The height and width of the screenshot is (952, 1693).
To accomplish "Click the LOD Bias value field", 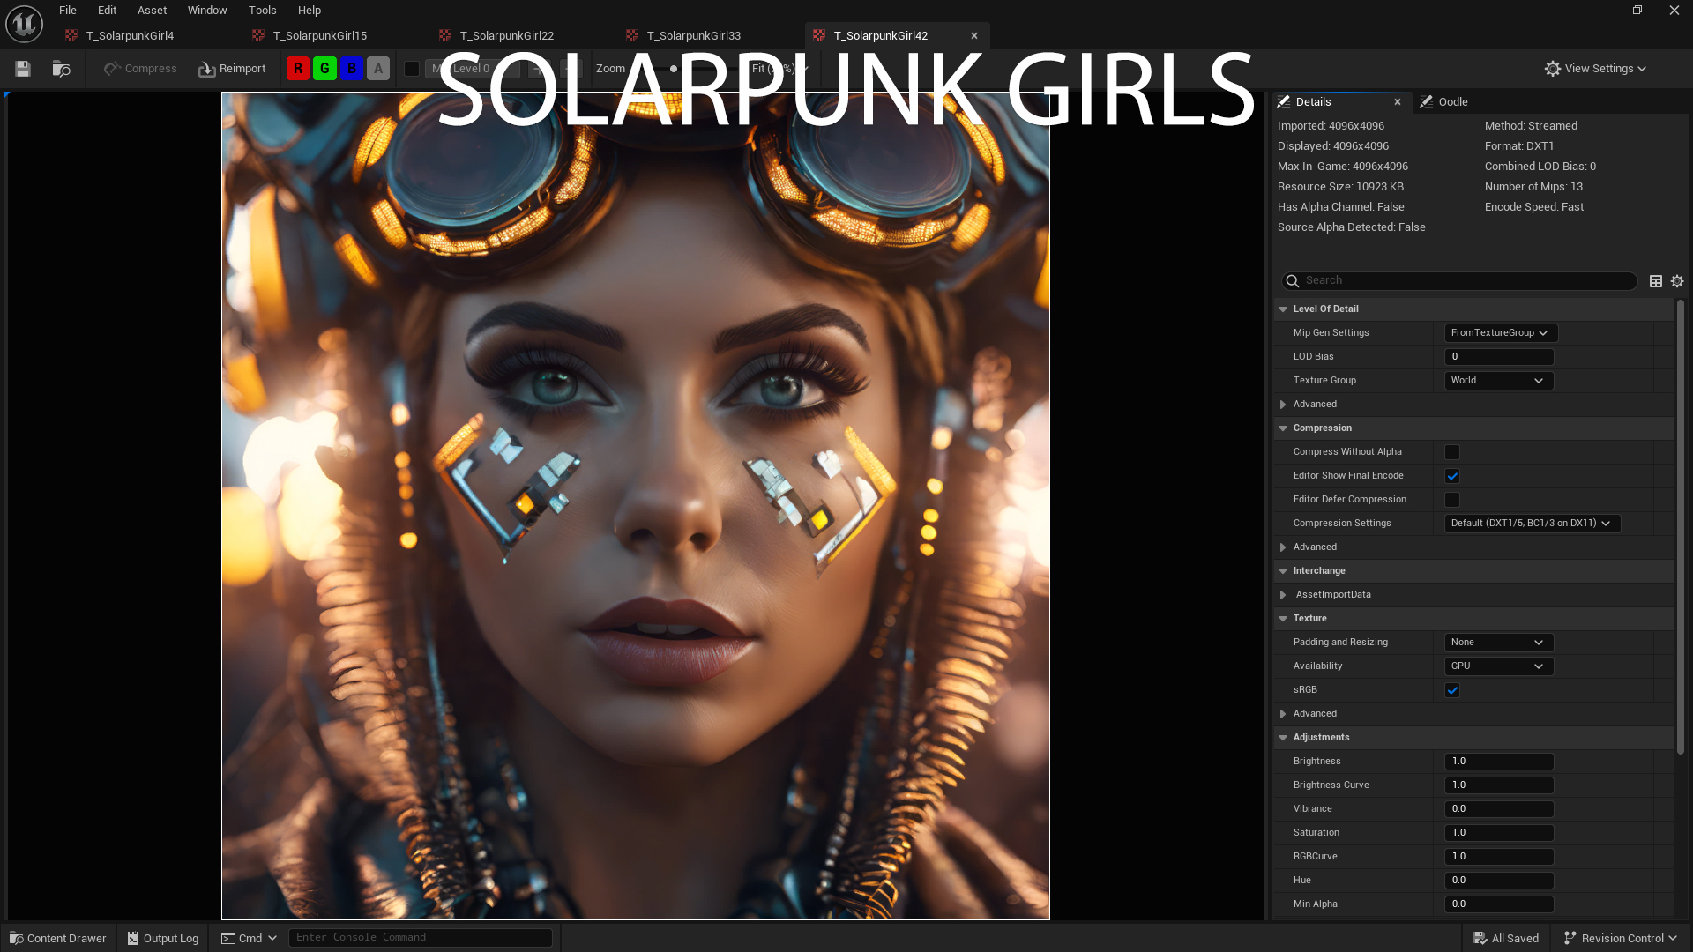I will [x=1499, y=357].
